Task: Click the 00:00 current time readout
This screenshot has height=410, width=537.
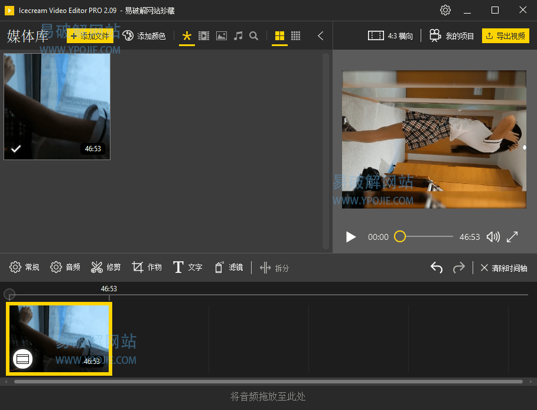Action: click(378, 237)
